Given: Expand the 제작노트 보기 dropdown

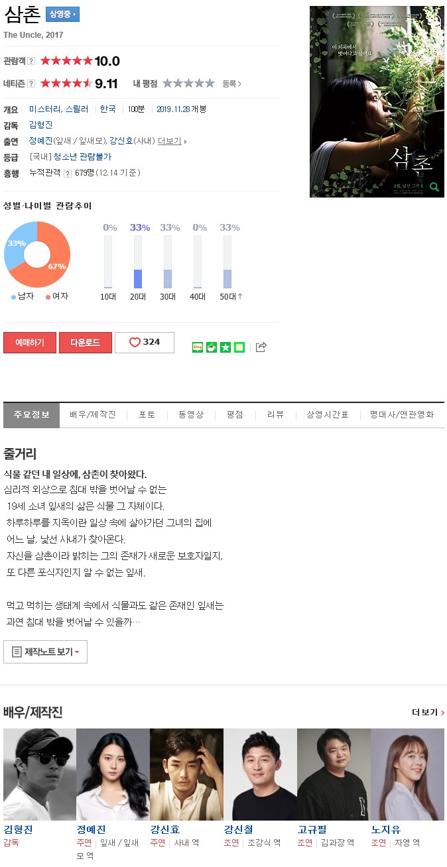Looking at the screenshot, I should 45,652.
